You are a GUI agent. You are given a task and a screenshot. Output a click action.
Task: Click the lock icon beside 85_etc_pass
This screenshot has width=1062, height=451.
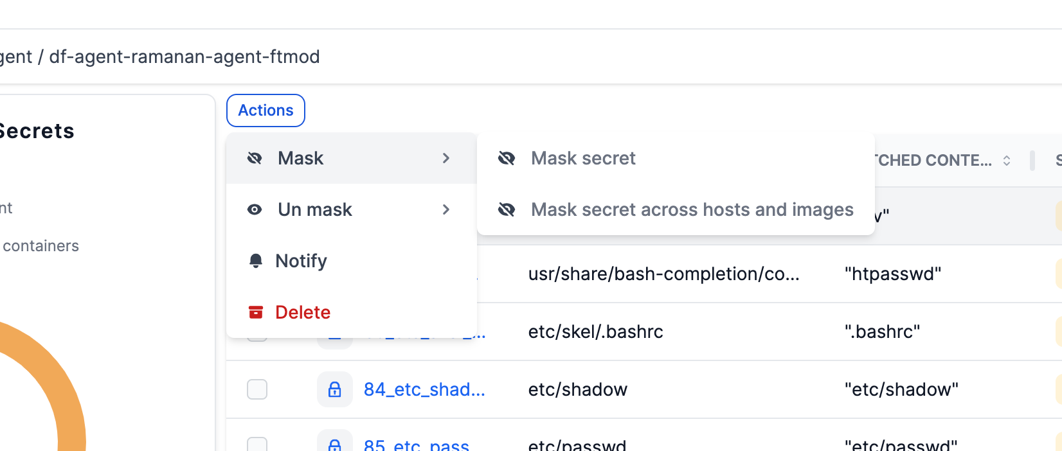(335, 445)
